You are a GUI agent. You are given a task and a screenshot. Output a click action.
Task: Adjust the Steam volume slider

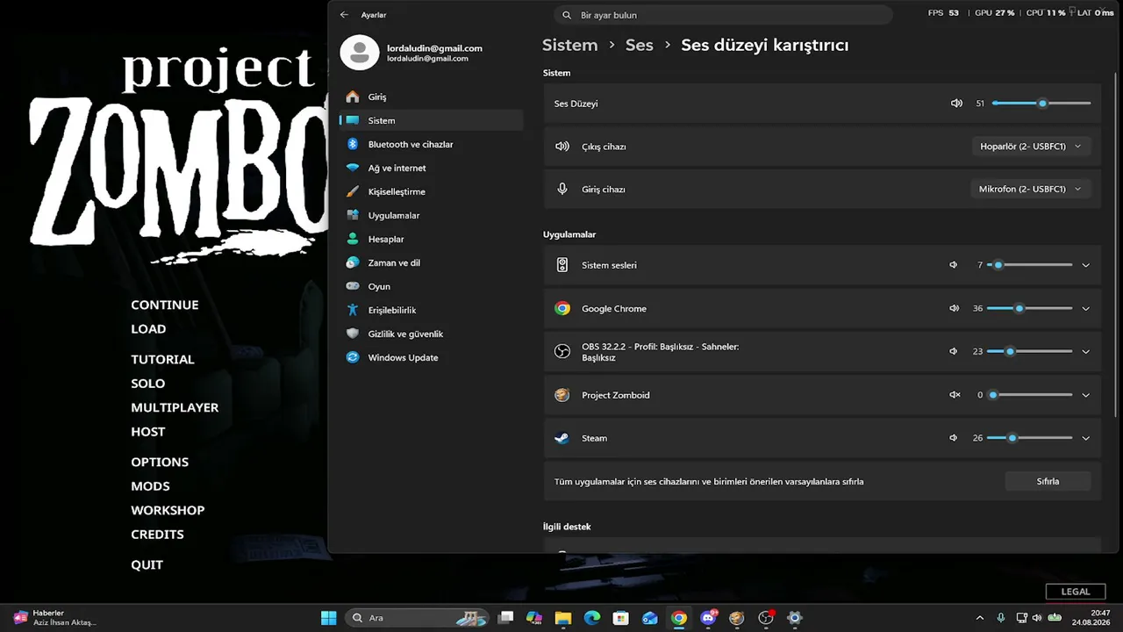pos(1029,438)
